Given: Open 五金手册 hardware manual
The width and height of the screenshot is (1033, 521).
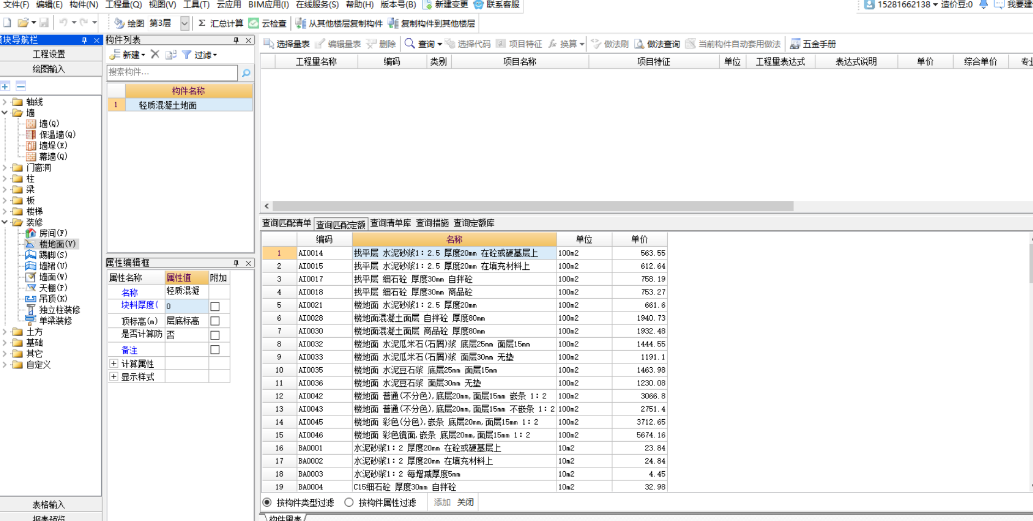Looking at the screenshot, I should [x=813, y=44].
